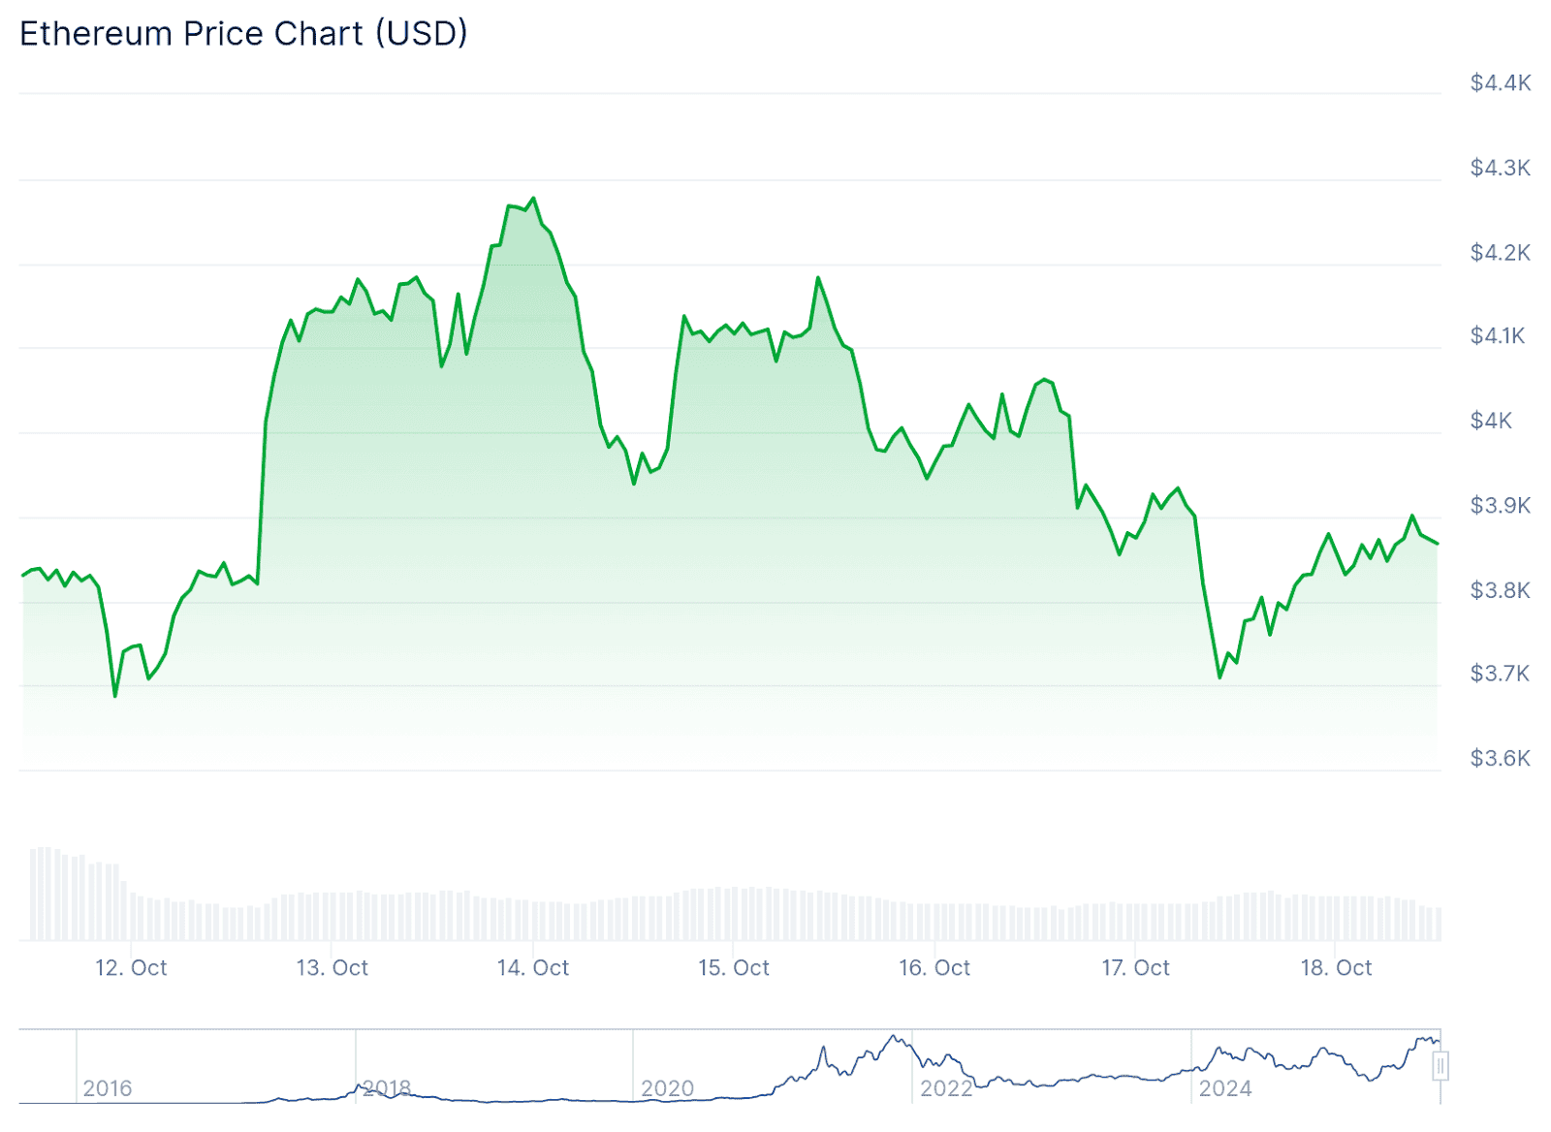
Task: Click the 15. Oct date axis label
Action: pyautogui.click(x=734, y=967)
